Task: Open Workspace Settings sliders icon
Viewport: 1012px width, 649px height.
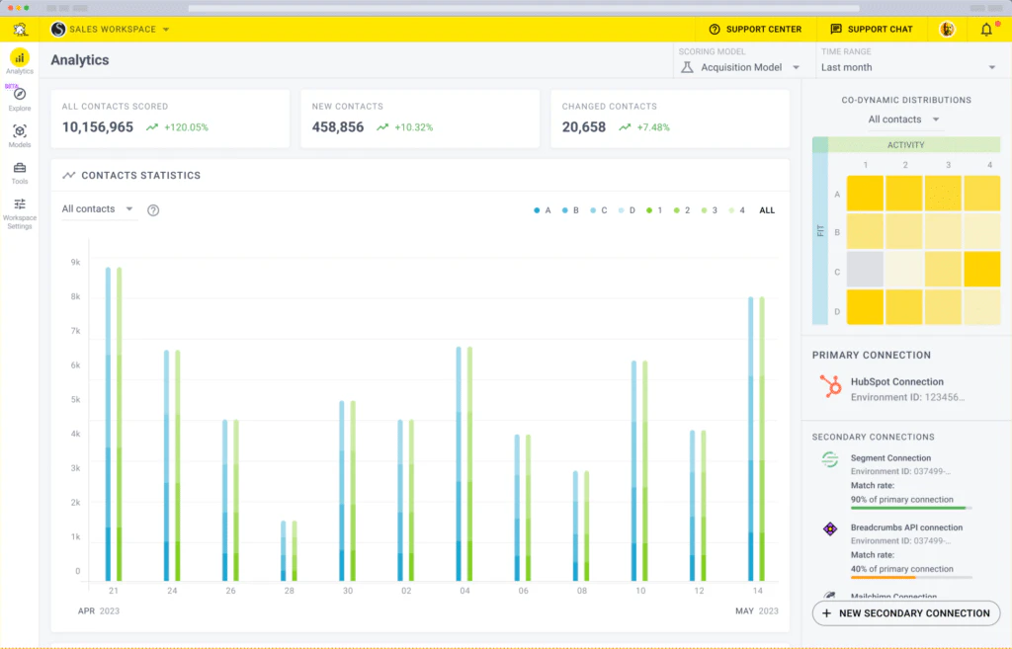Action: pos(20,204)
